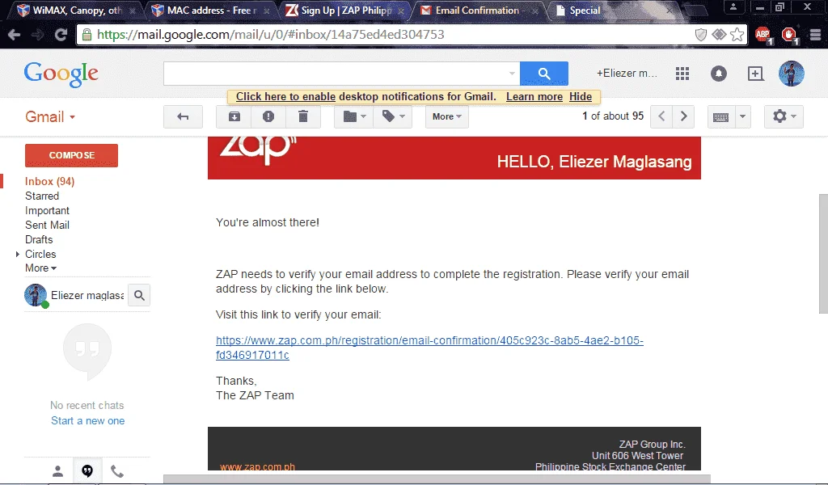
Task: Click the horizontal scrollbar at bottom
Action: pyautogui.click(x=437, y=479)
